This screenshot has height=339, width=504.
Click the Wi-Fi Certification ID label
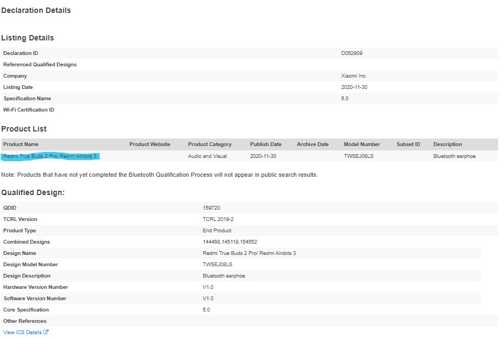29,110
